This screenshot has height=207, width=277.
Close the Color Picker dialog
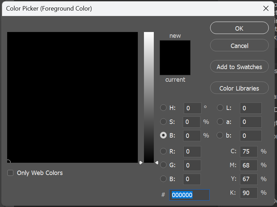point(266,9)
